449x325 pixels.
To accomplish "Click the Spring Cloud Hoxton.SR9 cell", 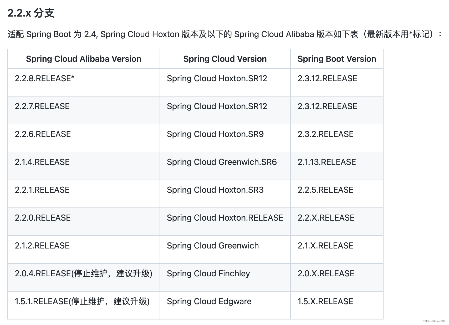I will coord(215,134).
